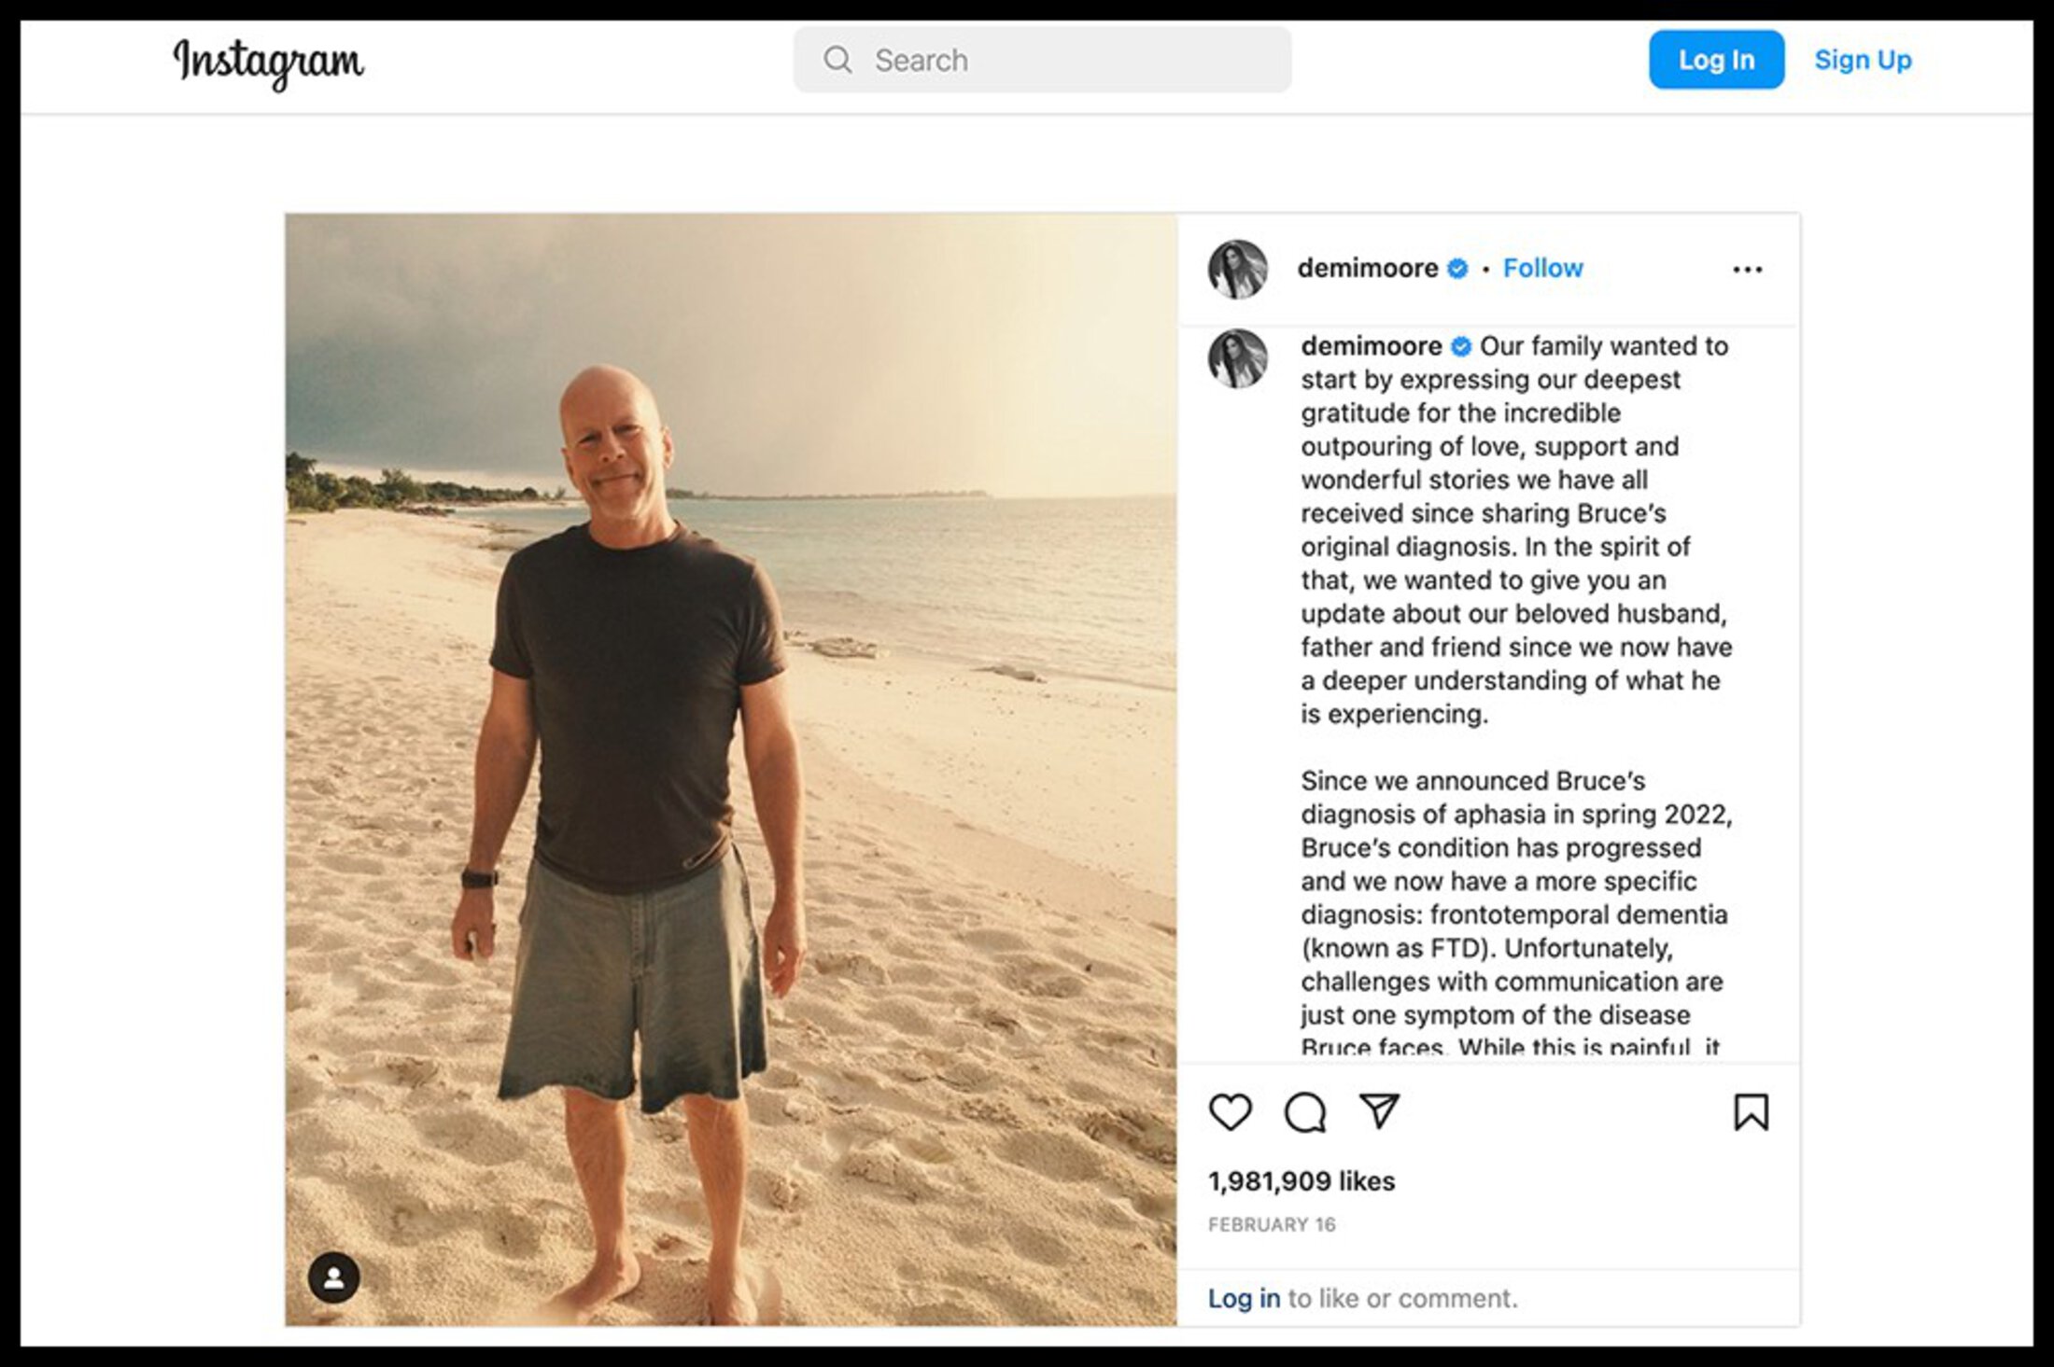Click demimoore username in the caption
Viewport: 2054px width, 1367px height.
click(x=1371, y=346)
